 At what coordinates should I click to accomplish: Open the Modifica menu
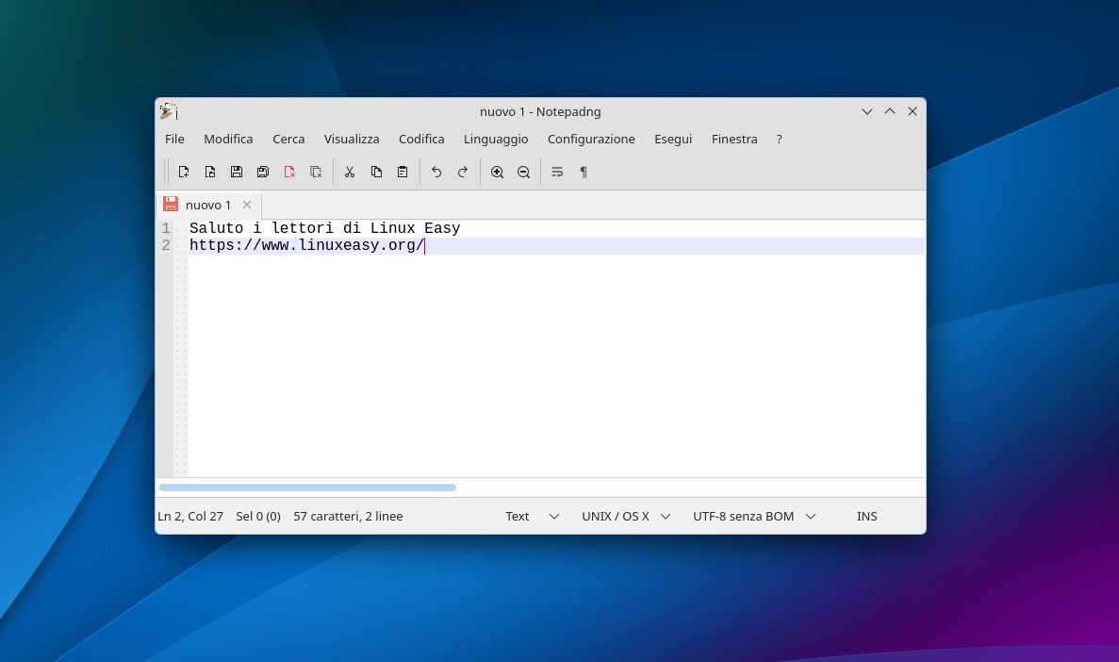228,140
